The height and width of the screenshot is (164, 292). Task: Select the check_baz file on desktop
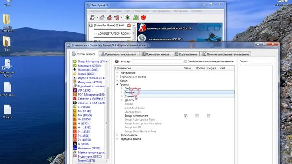point(7,89)
